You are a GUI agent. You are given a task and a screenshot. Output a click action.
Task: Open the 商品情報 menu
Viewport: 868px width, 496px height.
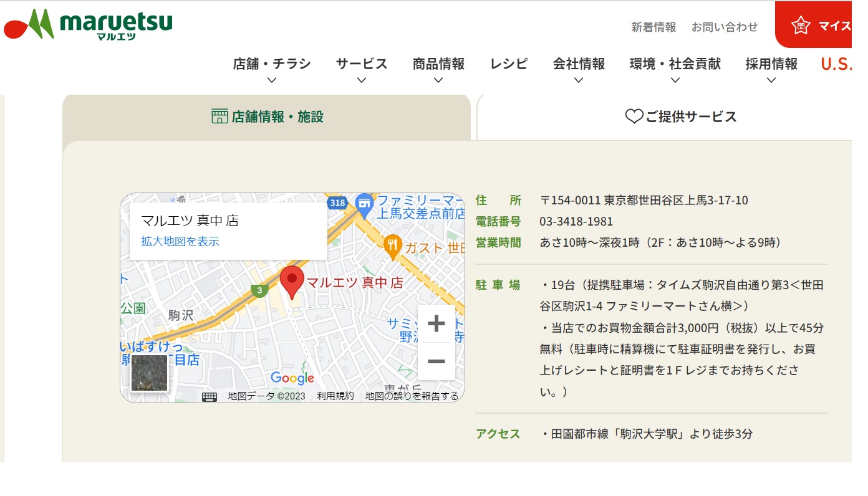(x=438, y=64)
